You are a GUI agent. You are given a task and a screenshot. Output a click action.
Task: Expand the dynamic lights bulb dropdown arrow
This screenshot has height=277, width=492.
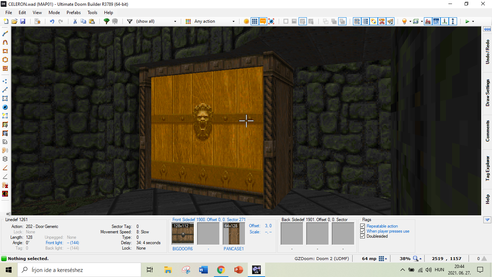click(410, 21)
